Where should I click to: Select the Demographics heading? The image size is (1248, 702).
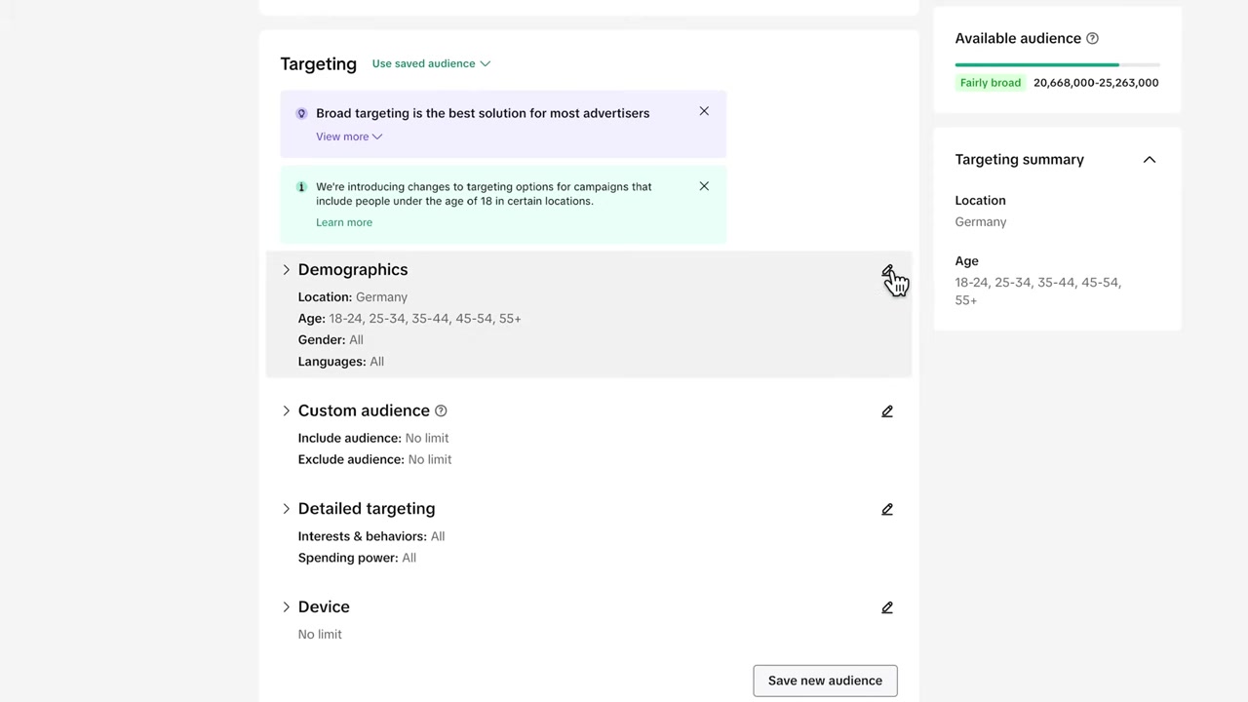click(x=353, y=270)
